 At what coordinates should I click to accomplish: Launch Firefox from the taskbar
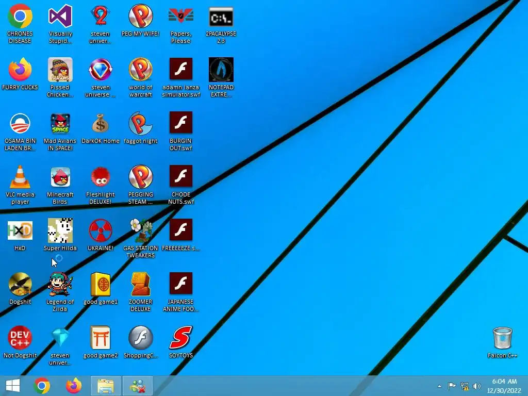[x=73, y=386]
